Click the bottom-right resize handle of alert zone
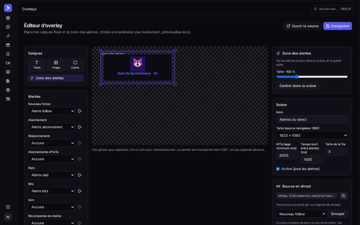360x225 pixels. (x=175, y=84)
